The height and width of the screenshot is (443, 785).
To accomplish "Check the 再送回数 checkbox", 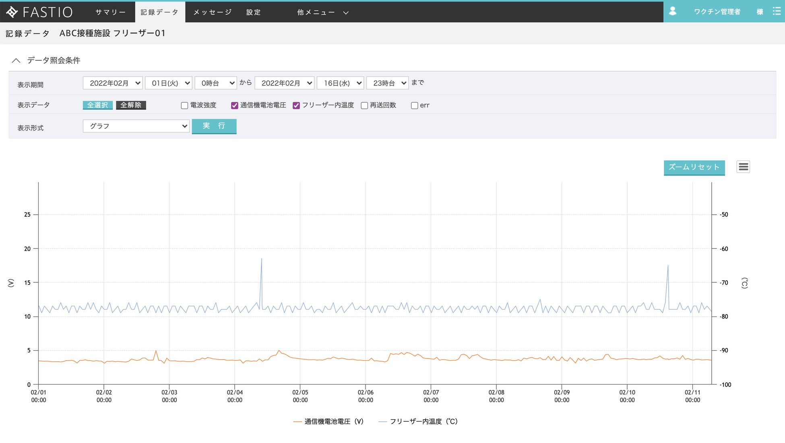I will coord(364,106).
